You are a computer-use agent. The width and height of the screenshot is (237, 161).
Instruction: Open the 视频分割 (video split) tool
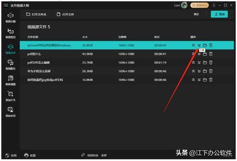coord(10,18)
